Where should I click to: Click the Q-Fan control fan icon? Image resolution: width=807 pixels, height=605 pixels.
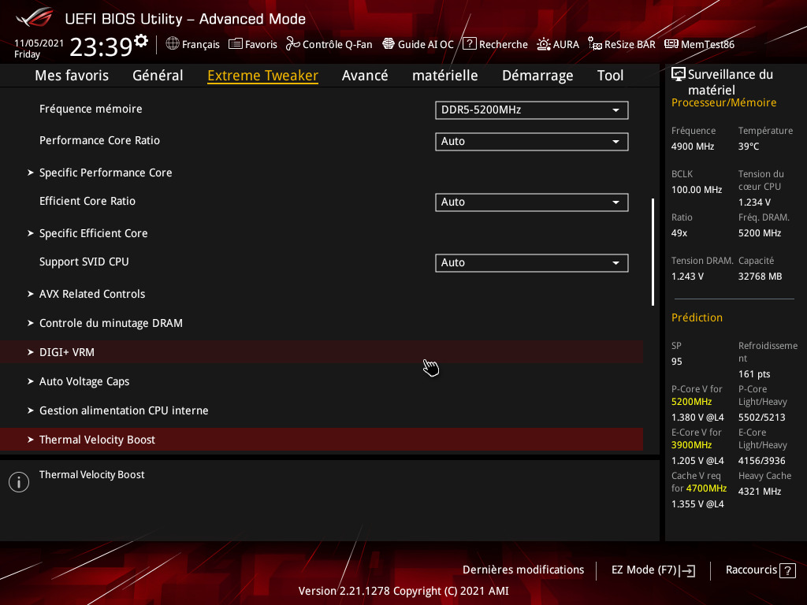coord(293,44)
